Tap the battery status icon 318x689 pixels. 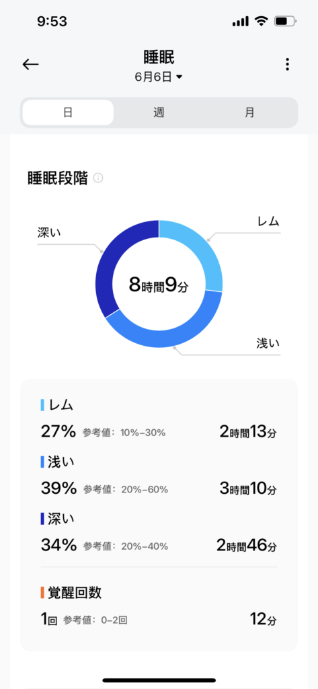(286, 22)
